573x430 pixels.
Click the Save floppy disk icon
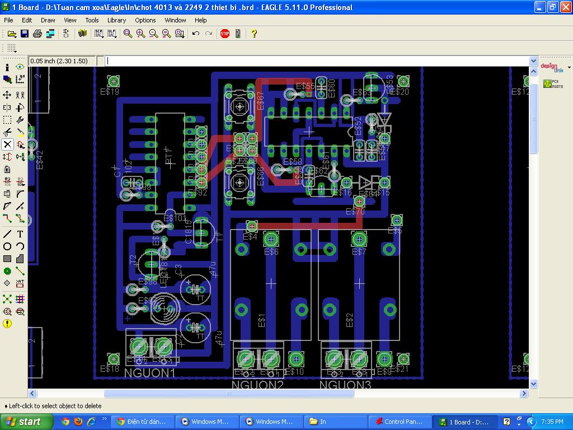click(25, 34)
